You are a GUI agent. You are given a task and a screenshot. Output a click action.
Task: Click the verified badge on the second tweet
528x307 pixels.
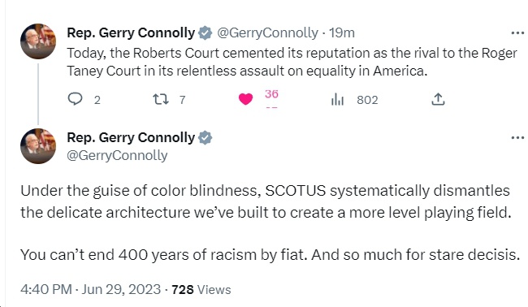coord(205,138)
